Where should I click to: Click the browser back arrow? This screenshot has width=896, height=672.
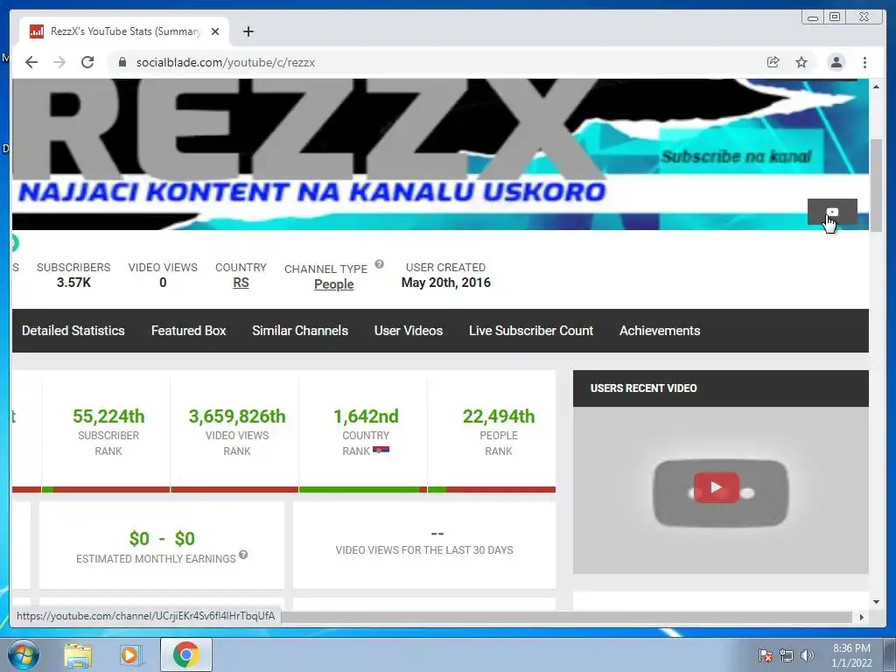click(x=31, y=62)
